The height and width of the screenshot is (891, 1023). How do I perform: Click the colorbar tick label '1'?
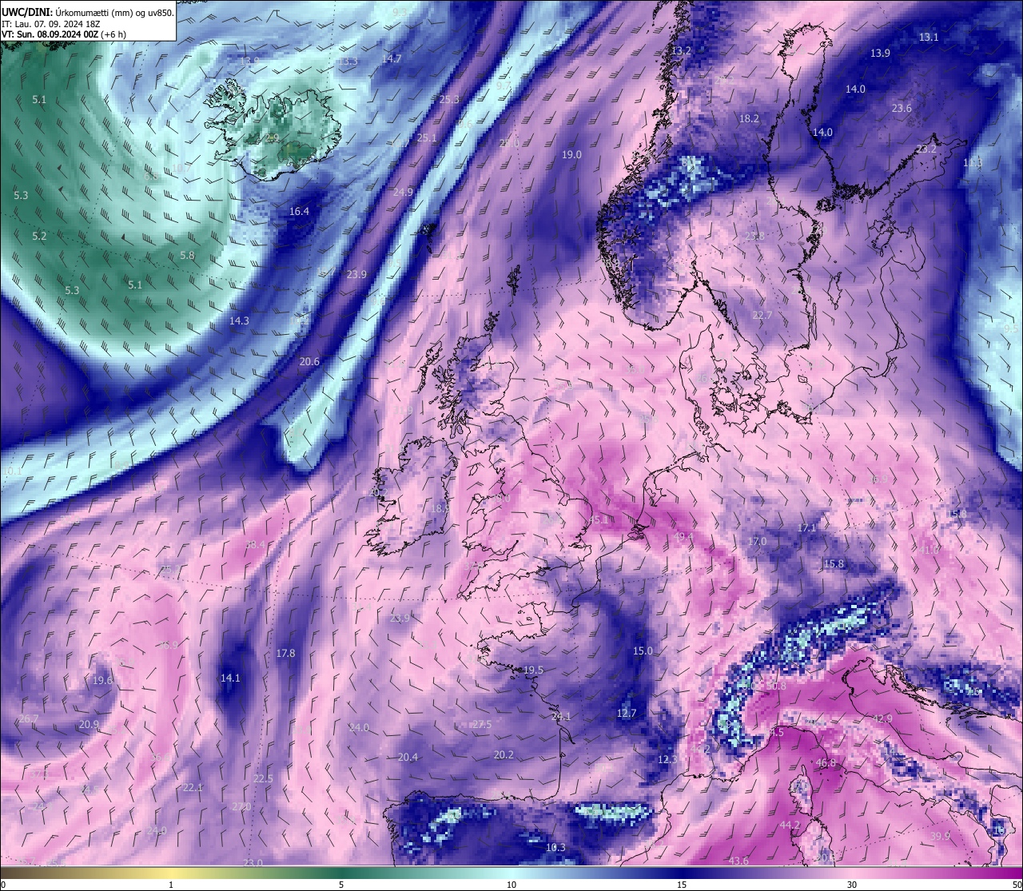pyautogui.click(x=171, y=885)
